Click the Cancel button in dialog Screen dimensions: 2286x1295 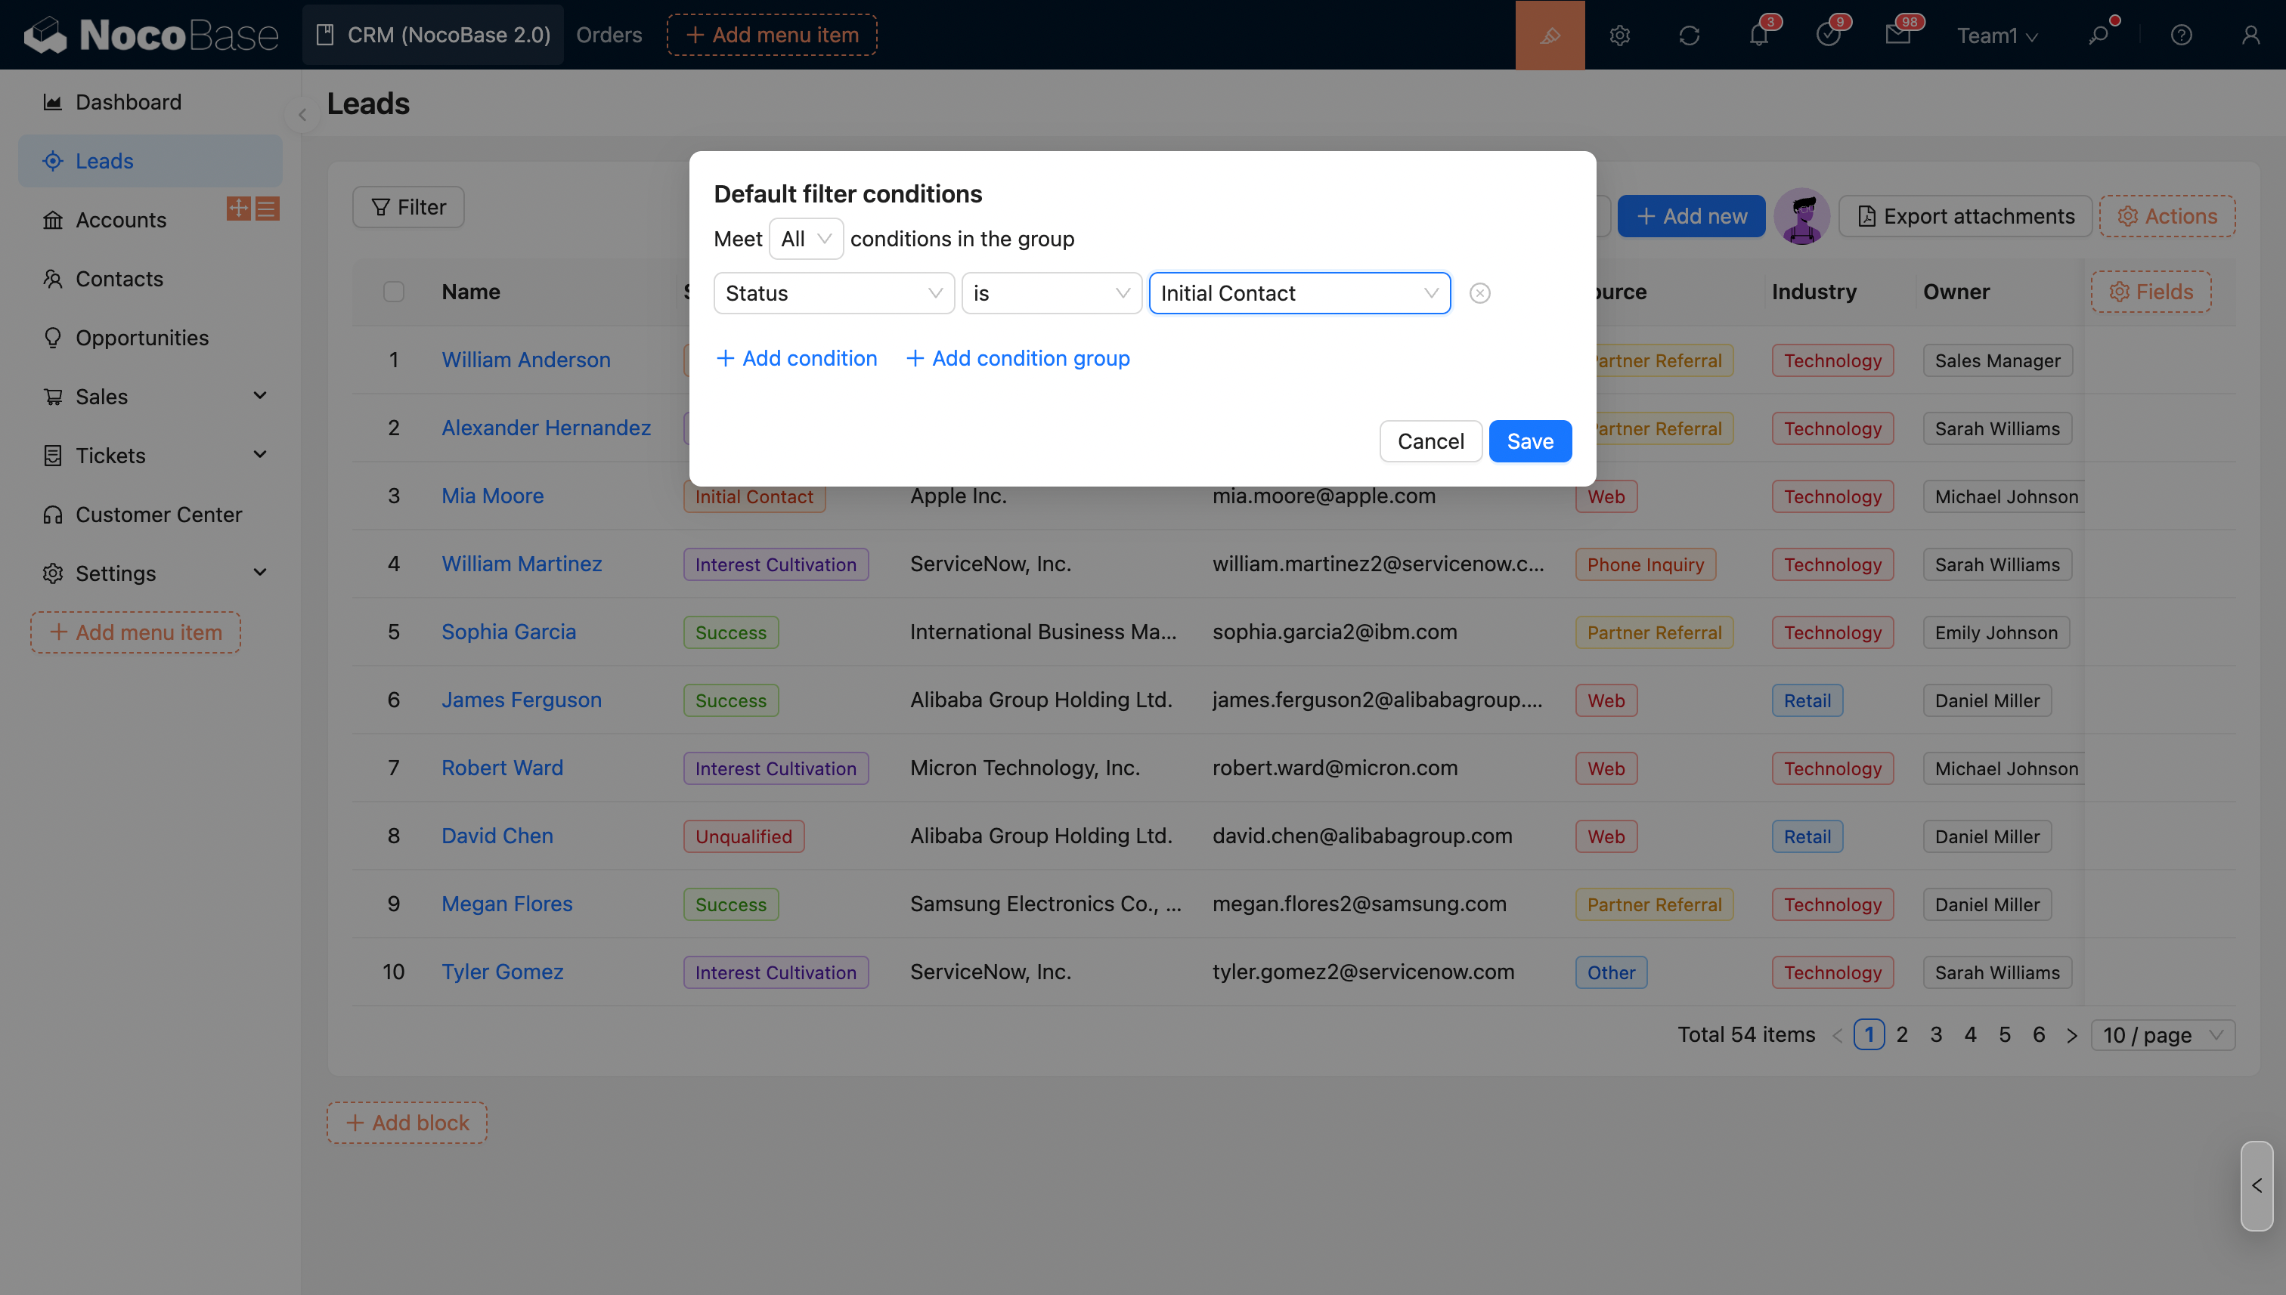tap(1430, 441)
